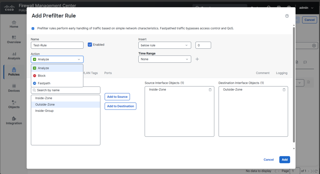Toggle the Enabled checkbox
Viewport: 320px width, 174px height.
[x=90, y=45]
